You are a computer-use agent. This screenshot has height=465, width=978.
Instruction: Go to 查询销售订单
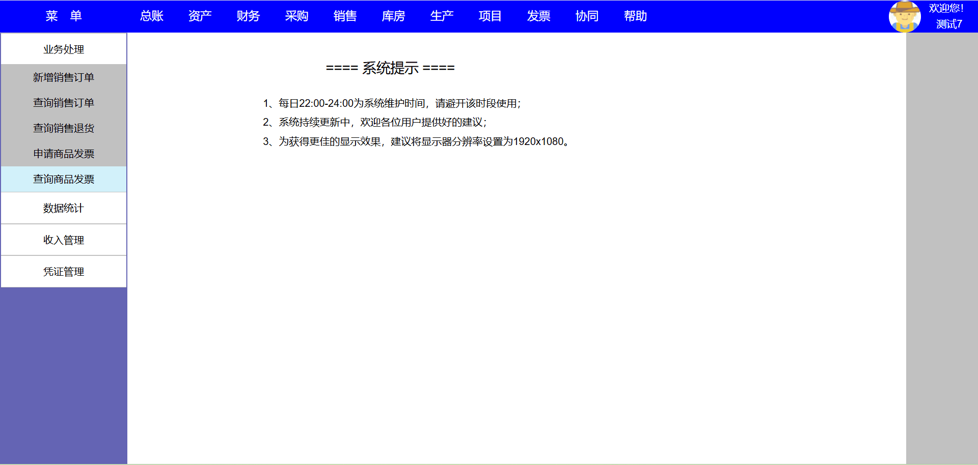tap(64, 103)
